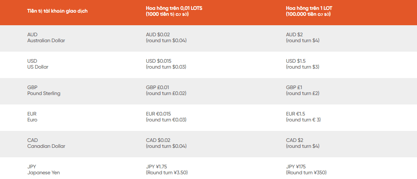Select the JPY Japanese Yen cell

click(x=44, y=170)
